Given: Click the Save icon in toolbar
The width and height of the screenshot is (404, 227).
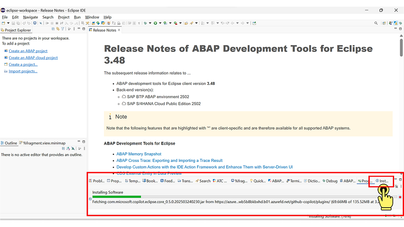Looking at the screenshot, I should pyautogui.click(x=13, y=23).
